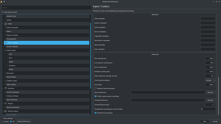Click the tree panel vertical scrollbar
This screenshot has height=124, width=221.
[90, 56]
